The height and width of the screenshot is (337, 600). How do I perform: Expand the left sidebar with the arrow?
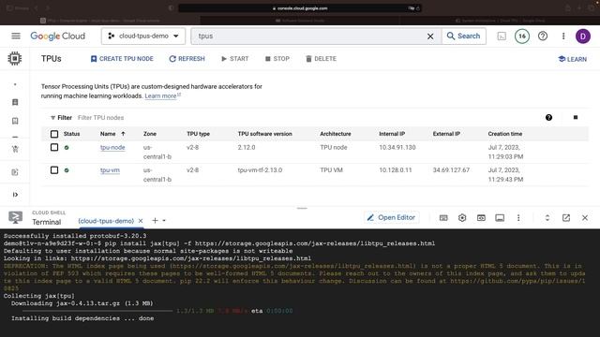tap(15, 195)
